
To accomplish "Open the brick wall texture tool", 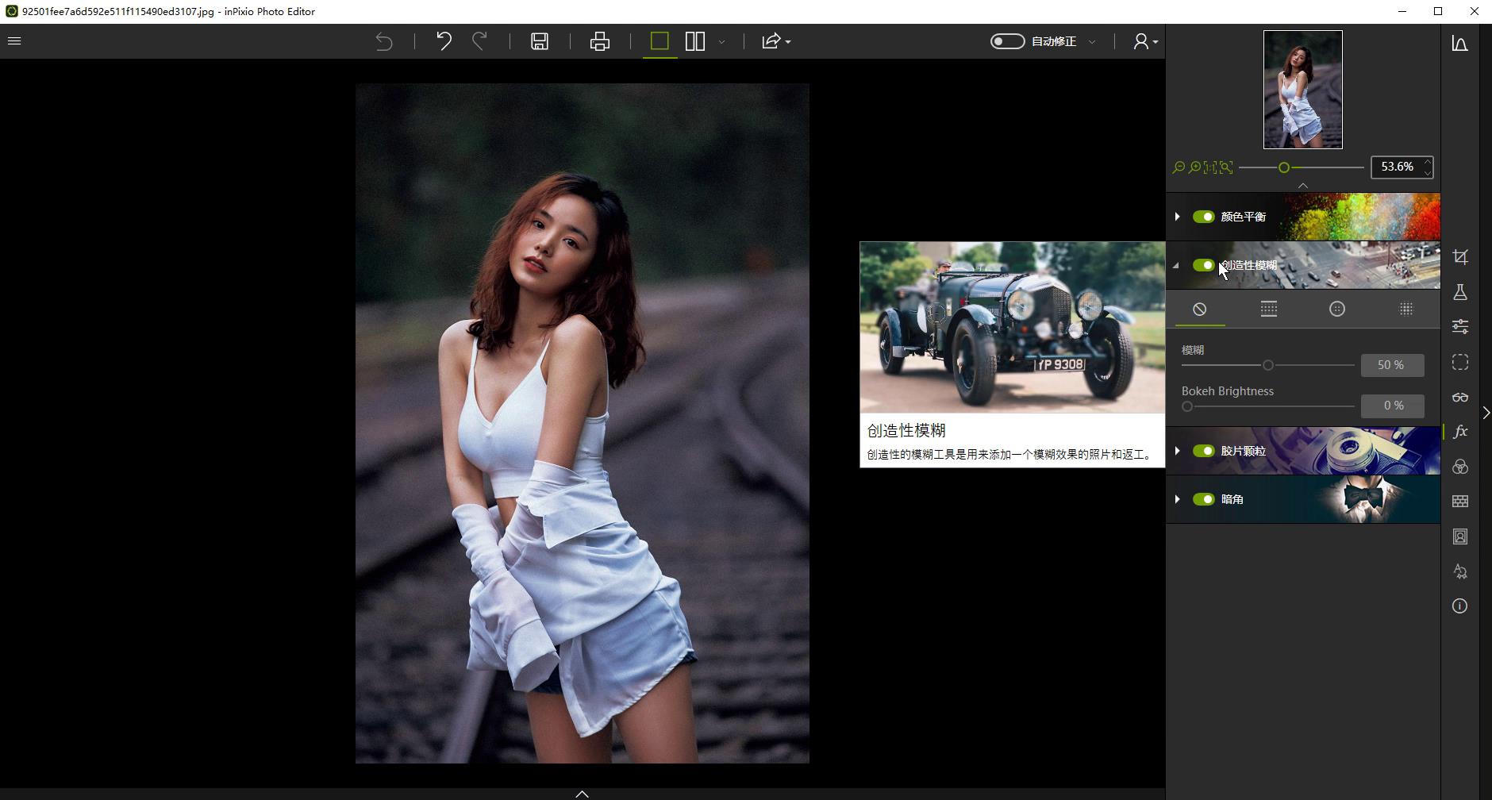I will (x=1460, y=502).
